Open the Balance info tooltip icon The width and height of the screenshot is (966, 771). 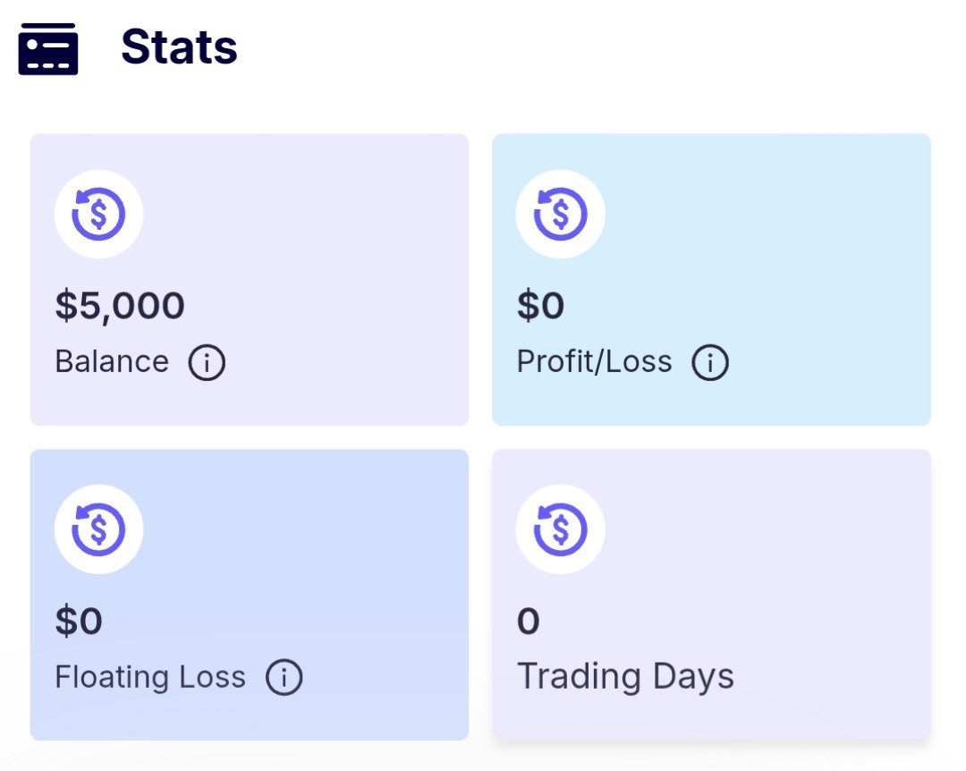207,362
